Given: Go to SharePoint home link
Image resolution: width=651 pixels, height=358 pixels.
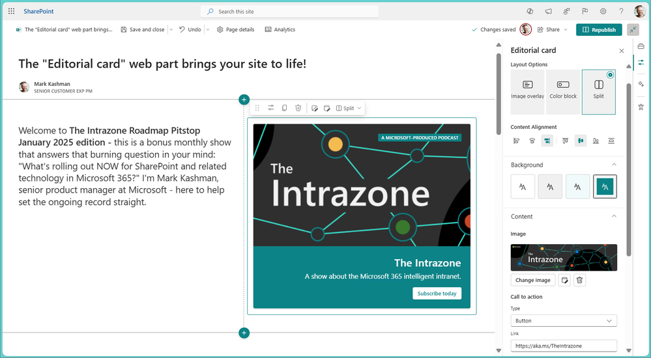Looking at the screenshot, I should (38, 11).
